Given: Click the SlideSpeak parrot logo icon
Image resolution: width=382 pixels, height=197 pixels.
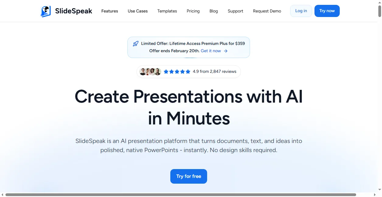Looking at the screenshot, I should pos(46,11).
